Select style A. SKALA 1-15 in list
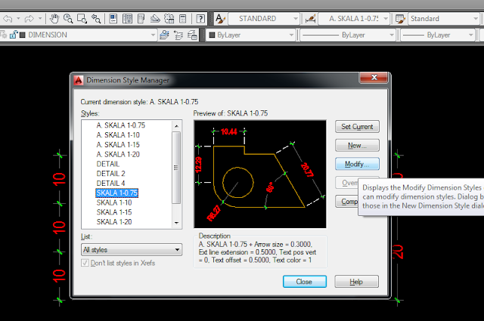Screen dimensions: 484x321 (118, 144)
